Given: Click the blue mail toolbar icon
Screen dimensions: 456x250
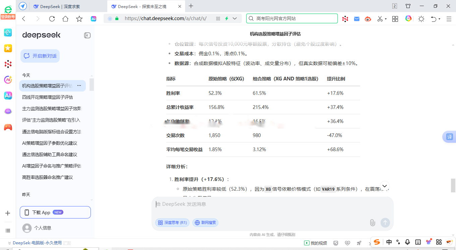Looking at the screenshot, I should tap(357, 19).
